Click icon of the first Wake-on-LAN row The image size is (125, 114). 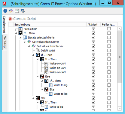[47, 63]
